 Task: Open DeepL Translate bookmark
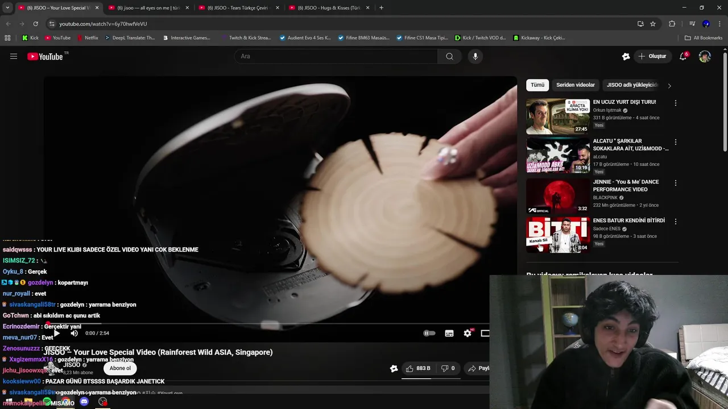[129, 38]
